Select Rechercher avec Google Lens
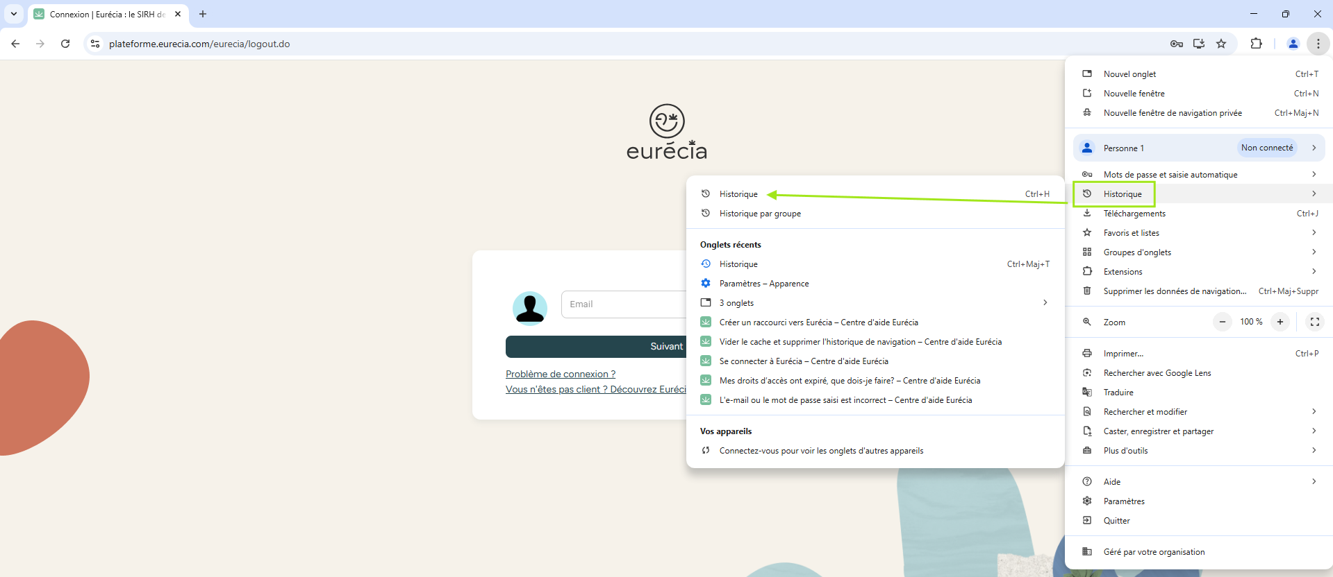The width and height of the screenshot is (1333, 577). (x=1199, y=373)
